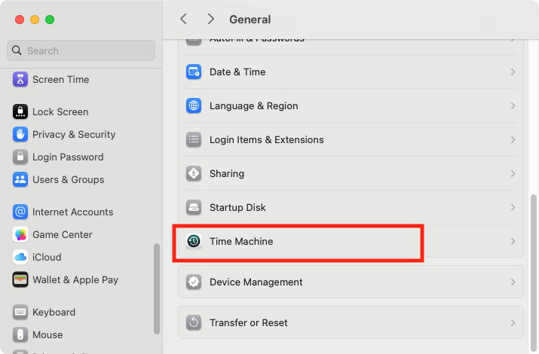Image resolution: width=539 pixels, height=354 pixels.
Task: Click Login Items & Extensions list icon
Action: (194, 140)
